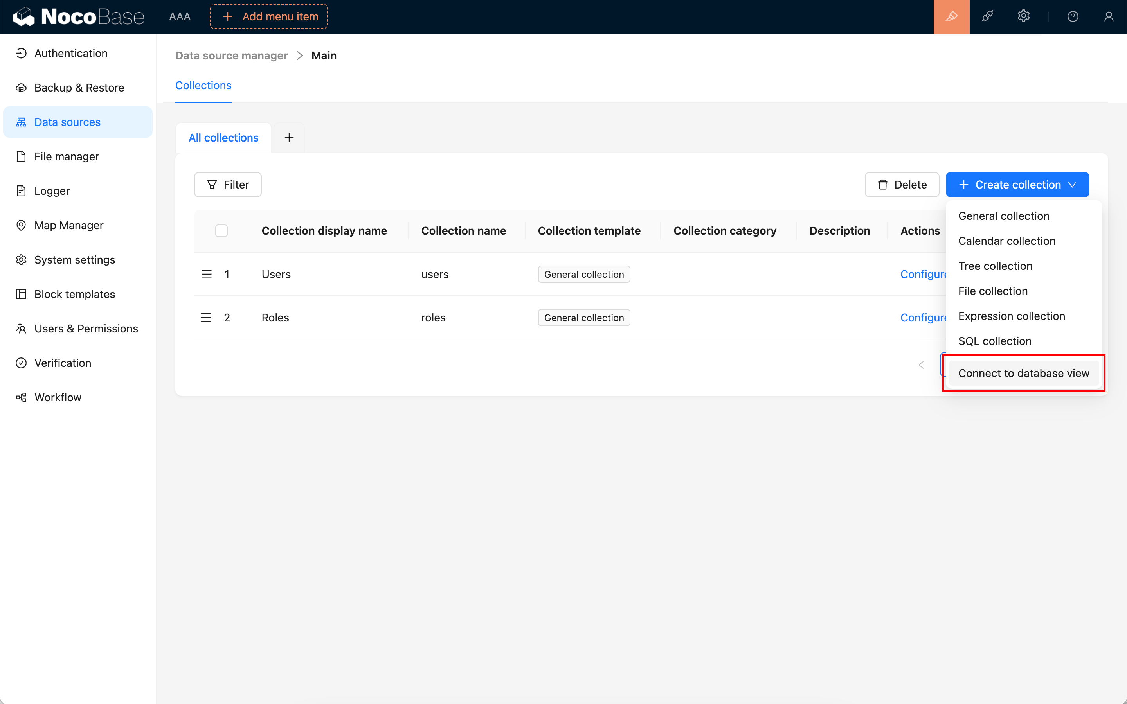Image resolution: width=1127 pixels, height=704 pixels.
Task: Click the help question mark icon
Action: point(1073,17)
